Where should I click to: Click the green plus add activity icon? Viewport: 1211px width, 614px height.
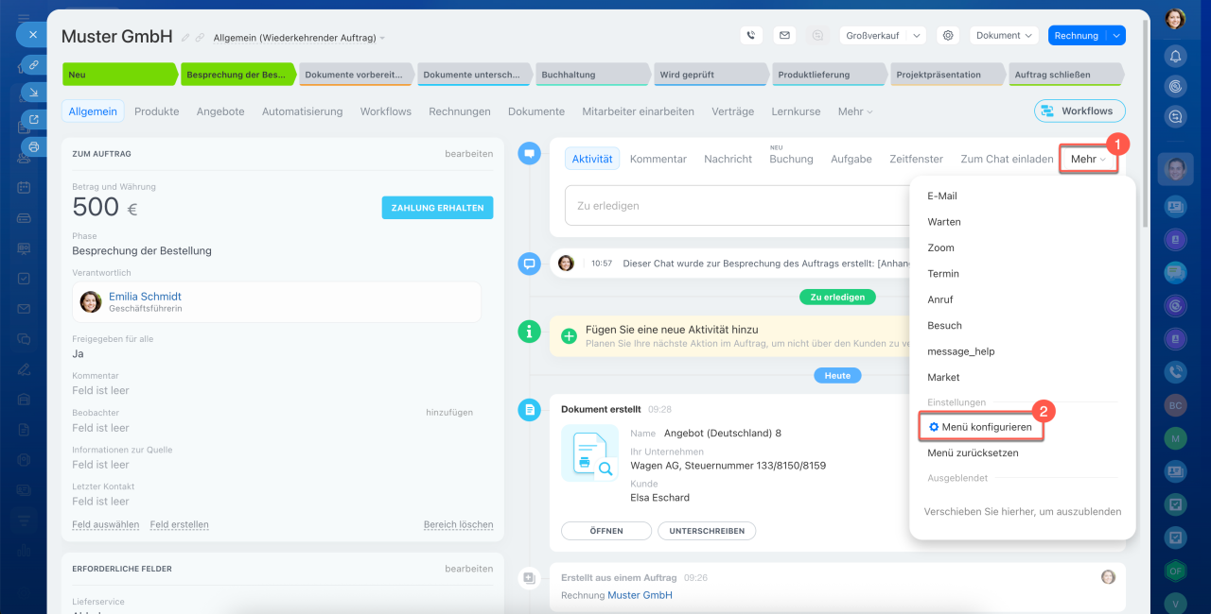pyautogui.click(x=569, y=335)
